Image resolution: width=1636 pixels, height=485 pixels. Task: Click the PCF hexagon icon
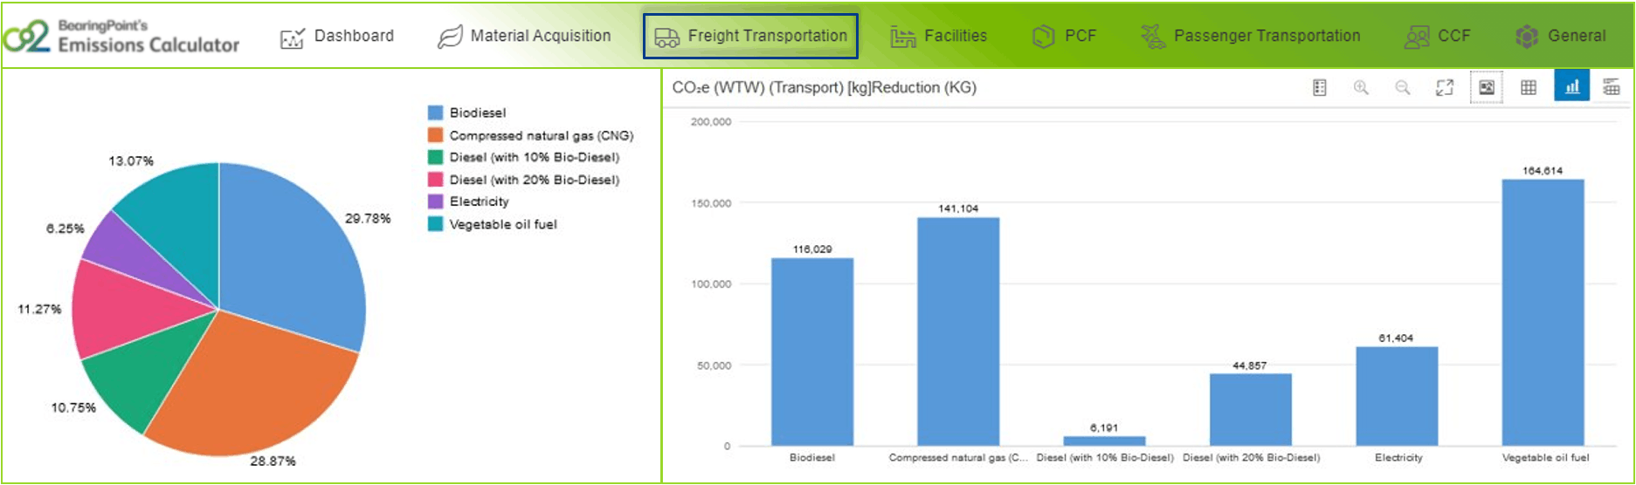point(1044,37)
